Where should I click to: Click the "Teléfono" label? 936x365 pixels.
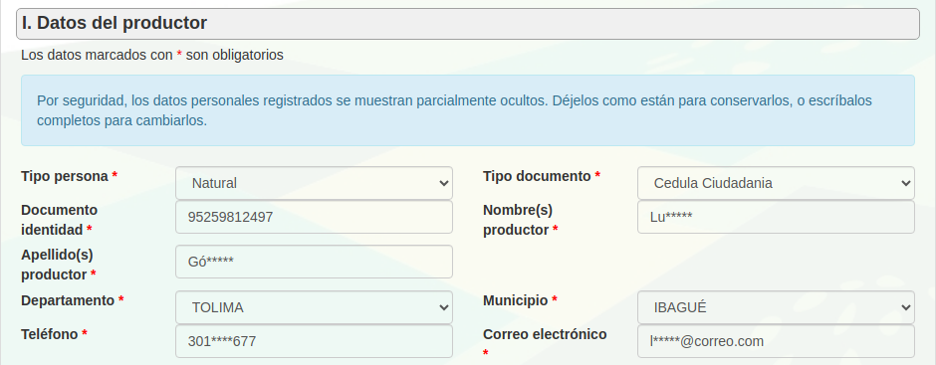pos(55,334)
